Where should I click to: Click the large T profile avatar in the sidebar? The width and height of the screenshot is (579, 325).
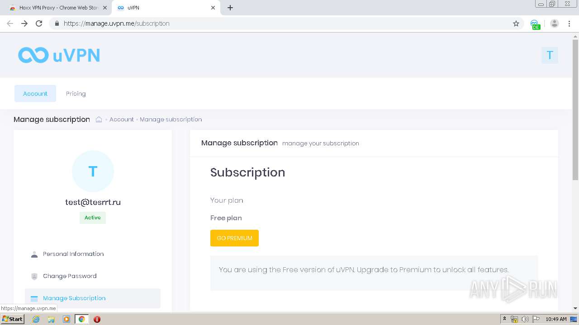coord(93,172)
